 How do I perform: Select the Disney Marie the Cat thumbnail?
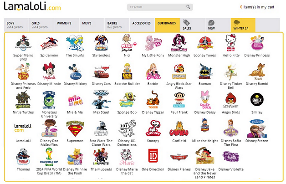(x=127, y=157)
